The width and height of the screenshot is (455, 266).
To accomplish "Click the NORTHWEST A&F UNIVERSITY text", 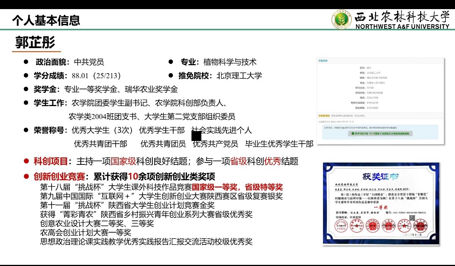I will [402, 26].
